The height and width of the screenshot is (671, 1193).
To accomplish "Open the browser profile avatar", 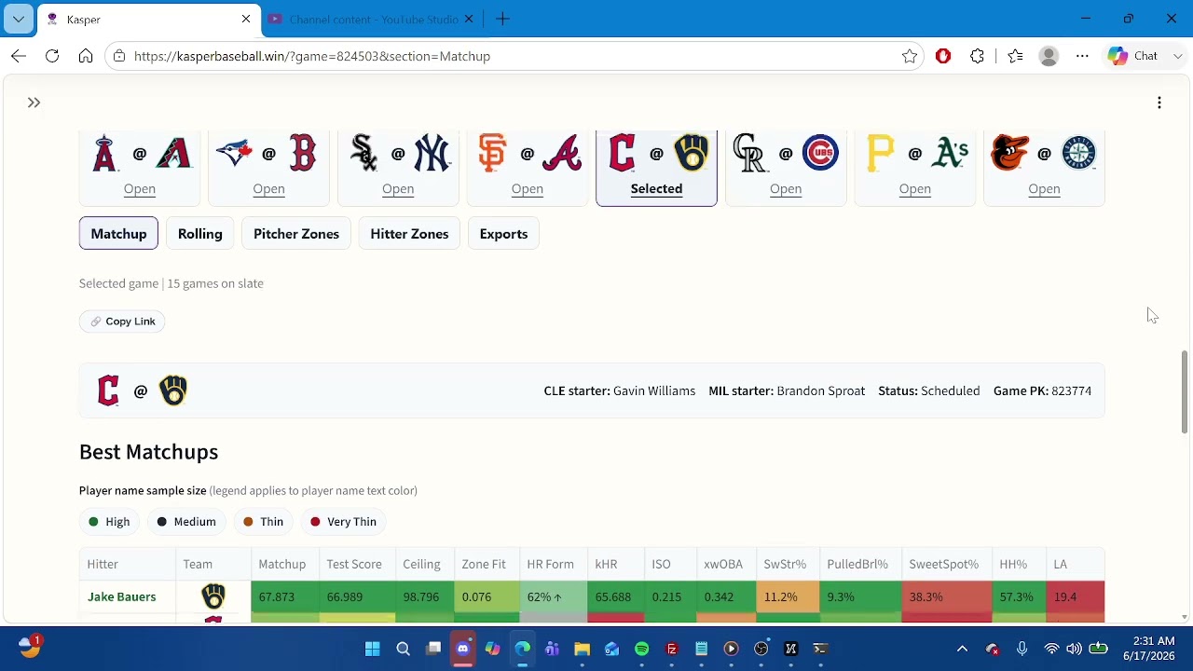I will coord(1049,56).
